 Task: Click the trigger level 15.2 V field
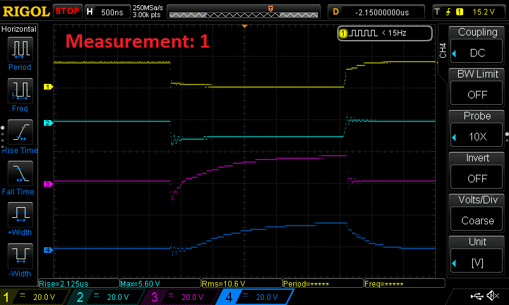(x=484, y=12)
